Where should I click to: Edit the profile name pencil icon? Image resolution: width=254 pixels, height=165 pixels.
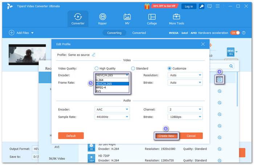(x=94, y=55)
